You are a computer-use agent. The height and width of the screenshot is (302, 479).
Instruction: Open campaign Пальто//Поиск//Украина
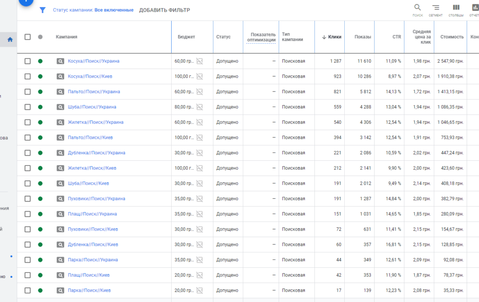[x=94, y=92]
